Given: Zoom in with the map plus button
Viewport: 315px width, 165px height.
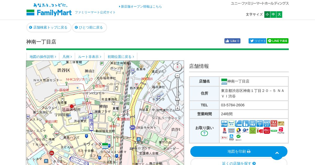Looking at the screenshot, I should tap(177, 108).
